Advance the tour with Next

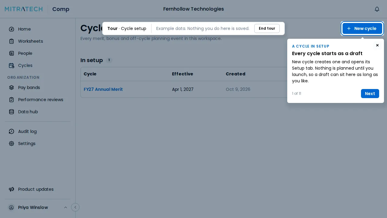point(370,94)
